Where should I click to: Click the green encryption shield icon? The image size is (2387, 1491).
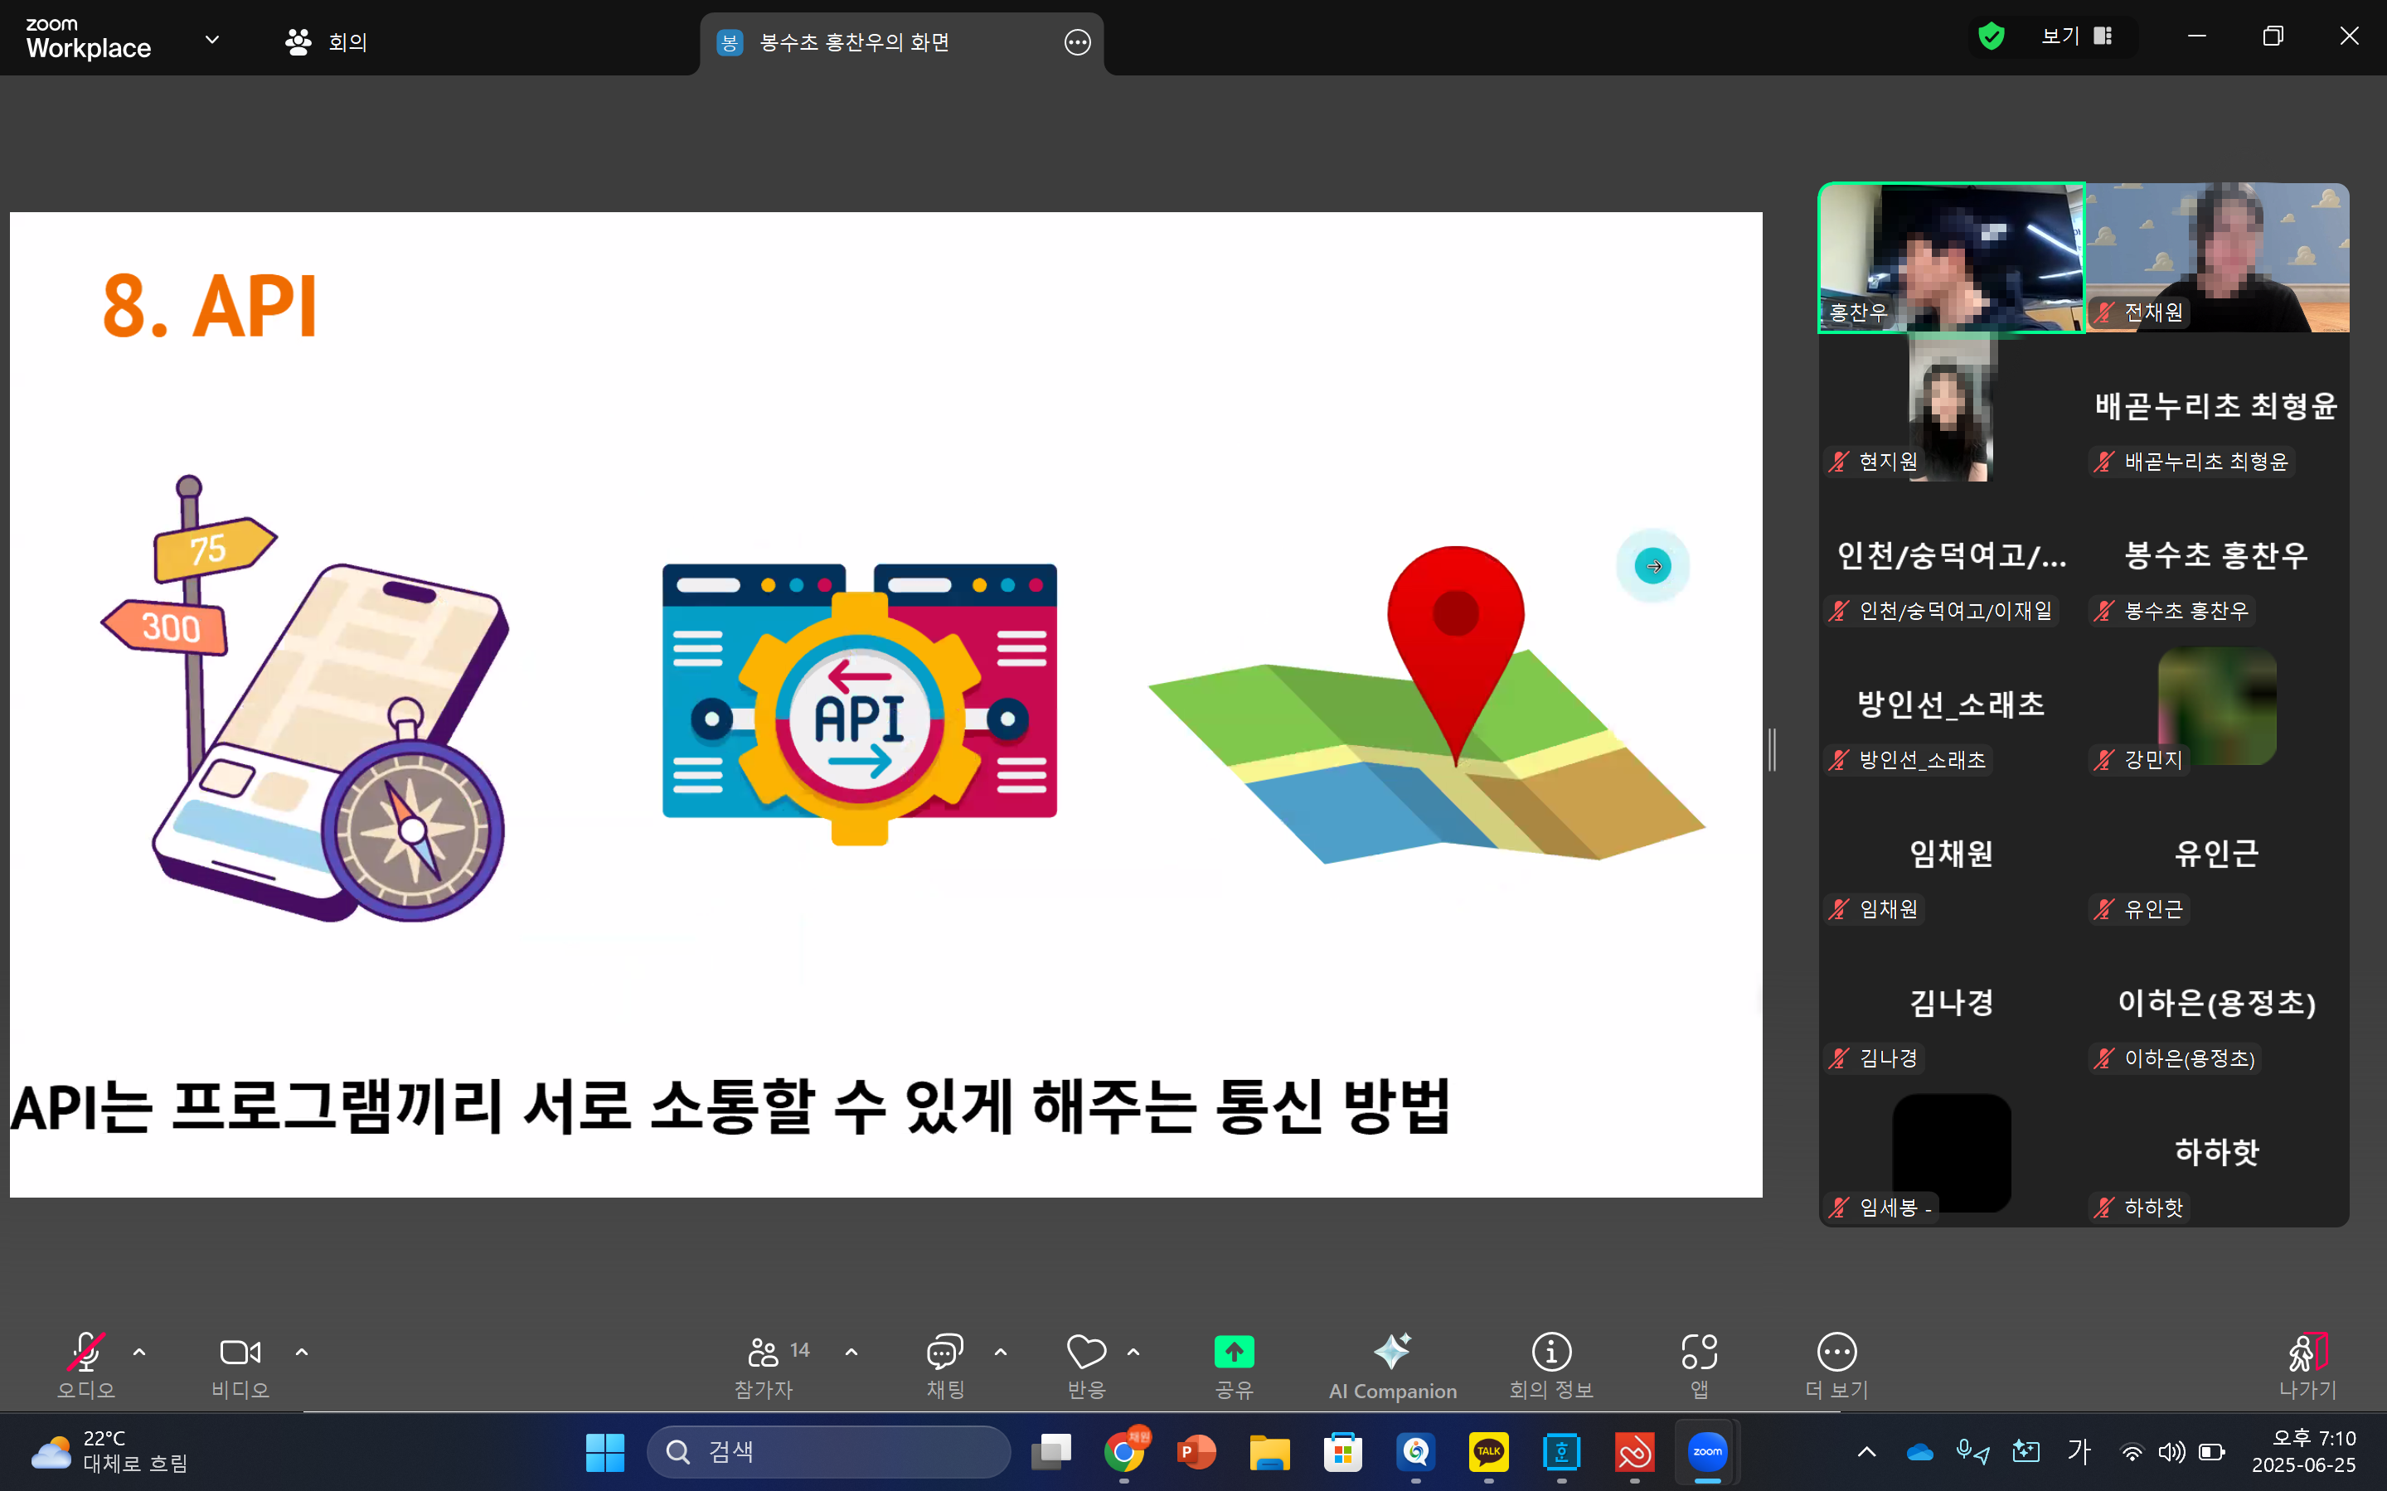(1992, 36)
